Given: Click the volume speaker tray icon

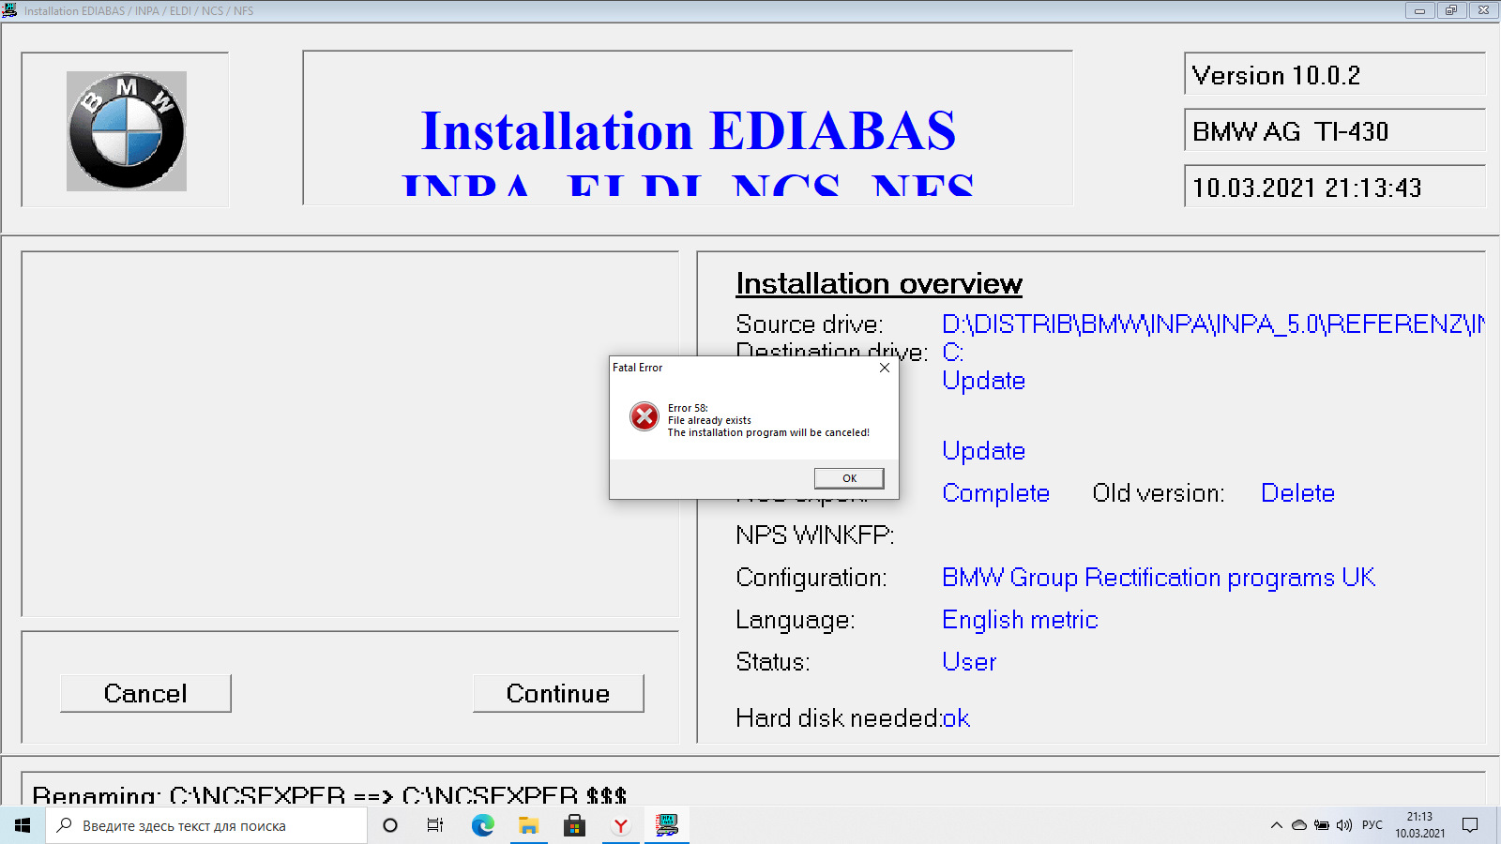Looking at the screenshot, I should 1344,825.
